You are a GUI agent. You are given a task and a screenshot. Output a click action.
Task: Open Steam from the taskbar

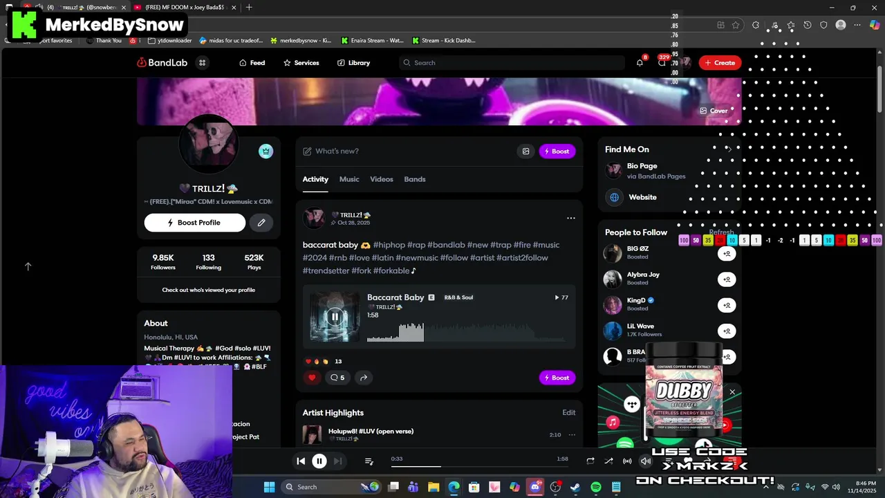pos(575,487)
